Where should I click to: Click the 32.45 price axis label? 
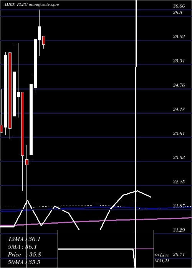(x=179, y=181)
